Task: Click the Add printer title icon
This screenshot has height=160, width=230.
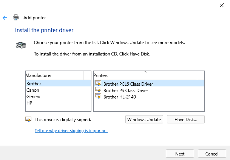Action: [x=16, y=17]
